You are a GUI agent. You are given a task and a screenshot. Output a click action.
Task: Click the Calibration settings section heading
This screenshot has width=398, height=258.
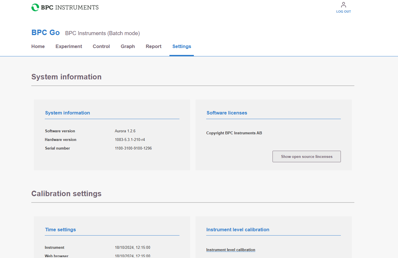click(66, 194)
